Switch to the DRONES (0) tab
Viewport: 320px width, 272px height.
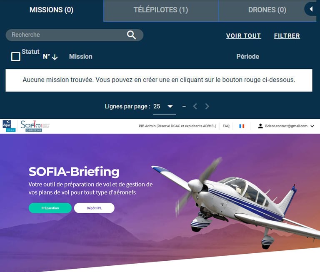click(267, 10)
